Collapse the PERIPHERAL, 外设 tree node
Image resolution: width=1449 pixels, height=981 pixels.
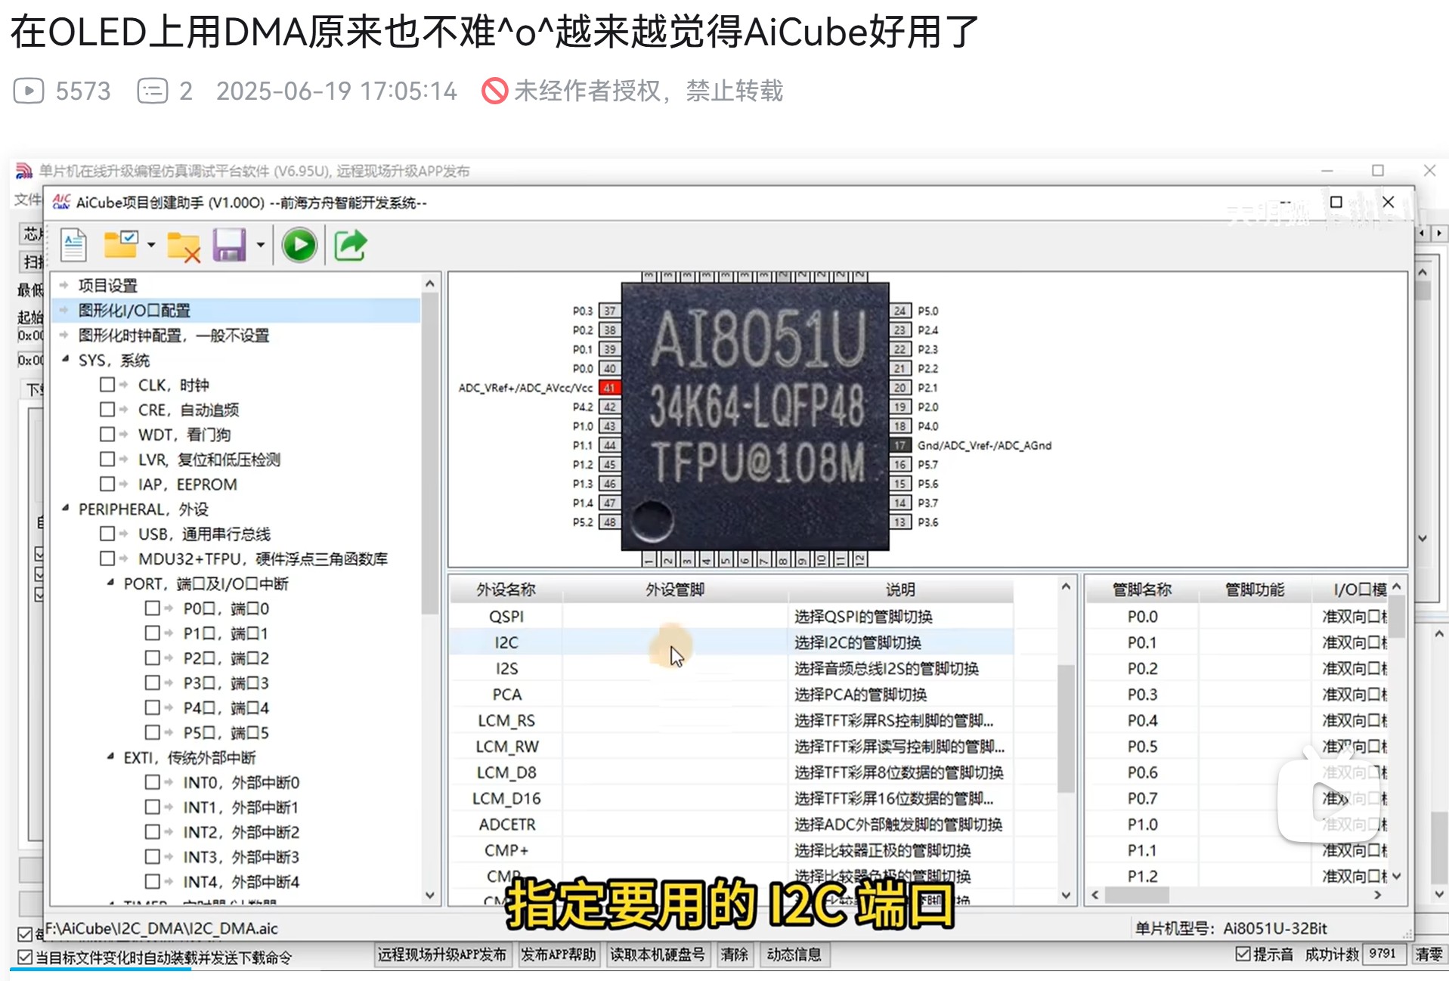pyautogui.click(x=66, y=509)
